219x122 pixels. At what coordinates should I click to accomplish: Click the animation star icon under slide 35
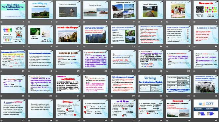coord(56,120)
